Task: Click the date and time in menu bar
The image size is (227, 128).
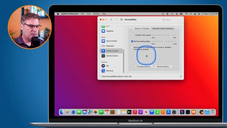Action: (x=210, y=14)
